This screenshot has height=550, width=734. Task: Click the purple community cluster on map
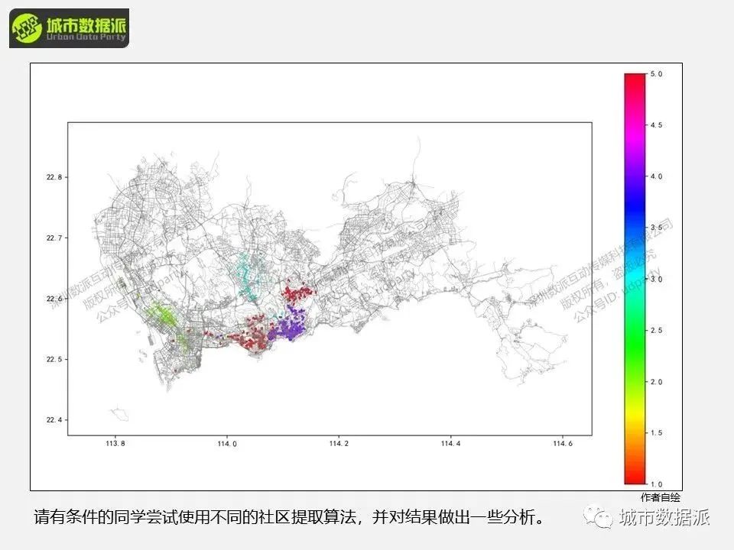pyautogui.click(x=289, y=324)
